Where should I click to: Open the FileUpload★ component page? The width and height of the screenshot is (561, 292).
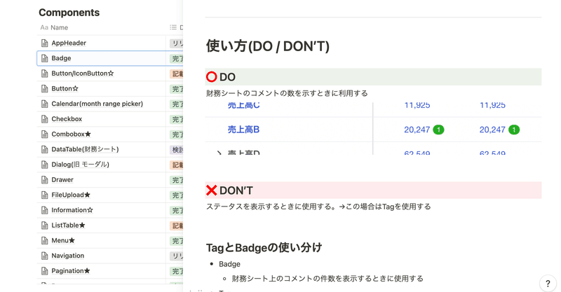pyautogui.click(x=71, y=195)
